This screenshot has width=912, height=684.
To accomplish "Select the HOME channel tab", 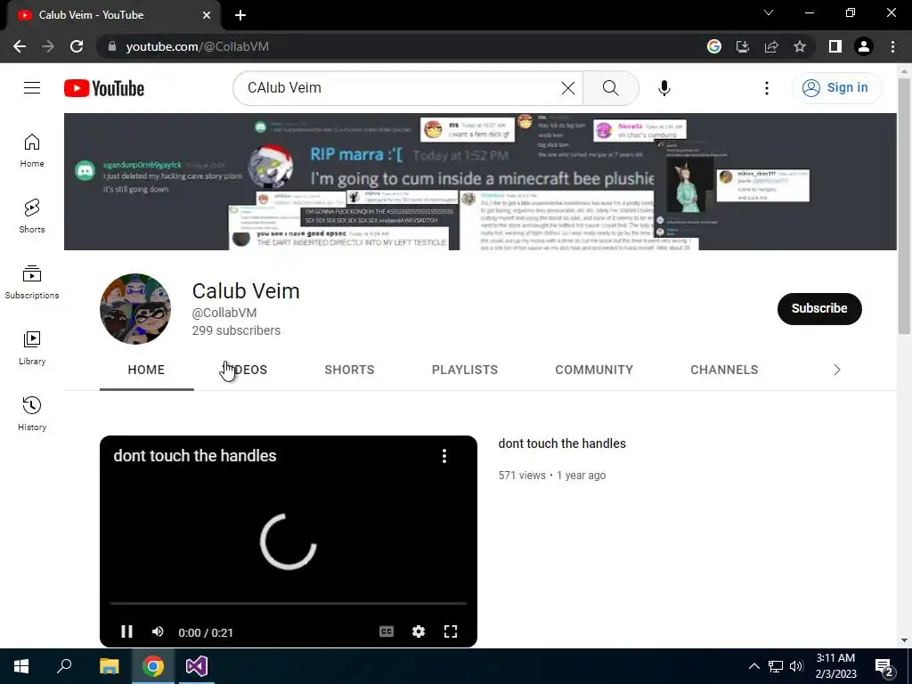I will [x=146, y=370].
